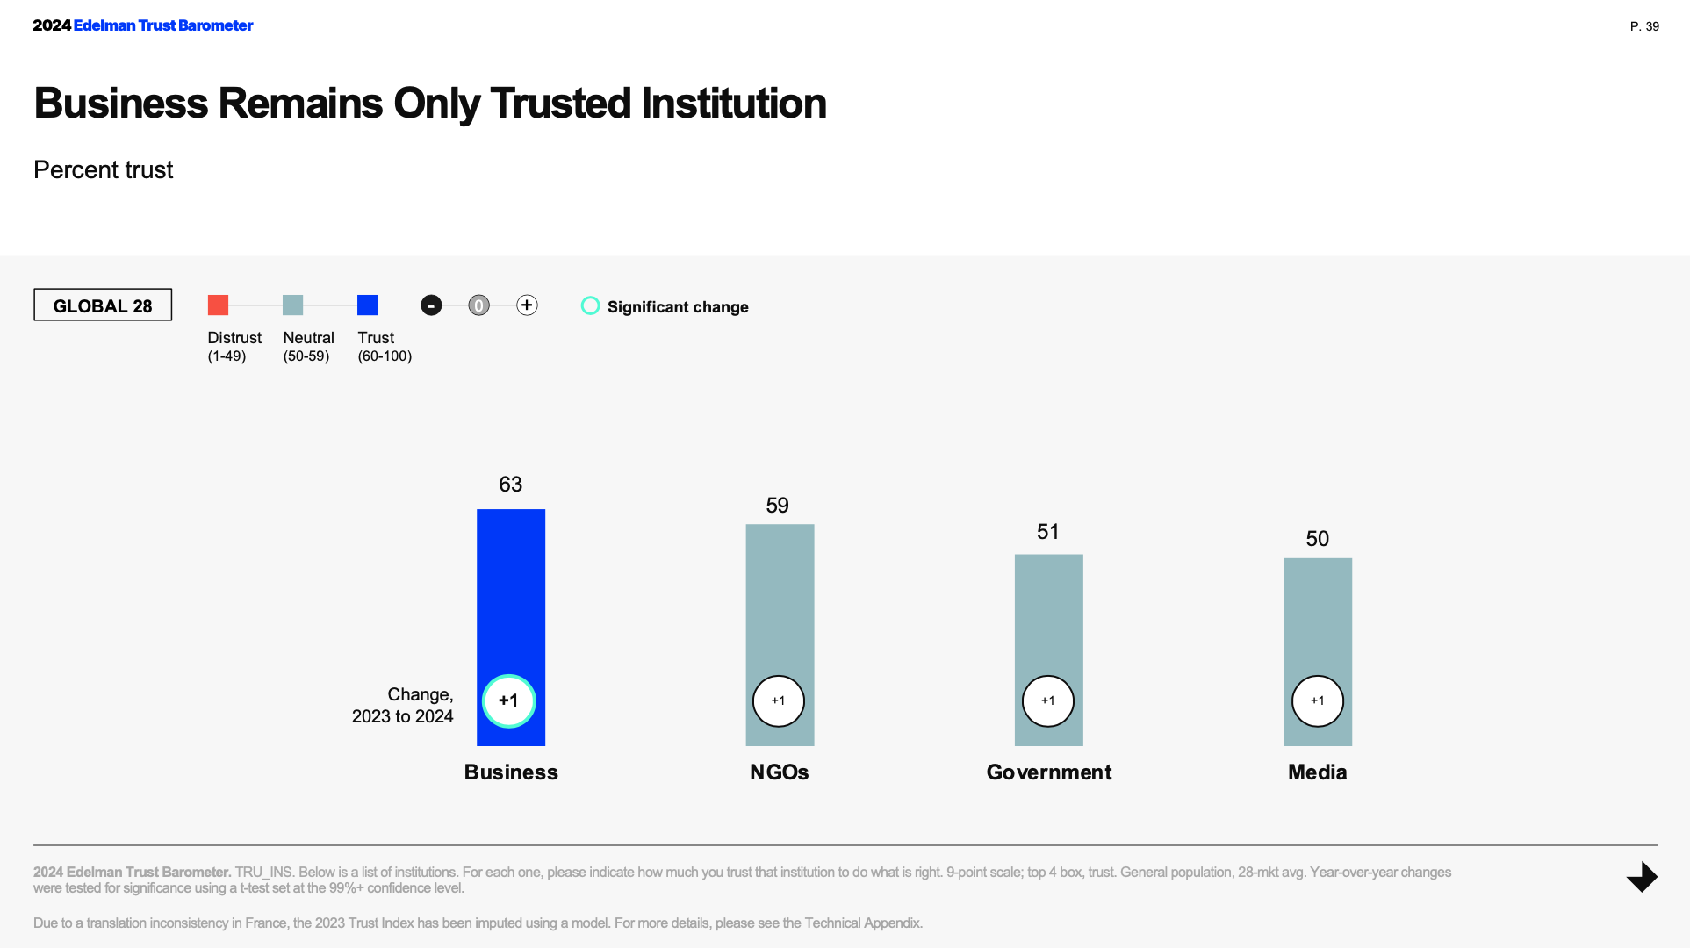Click the +1 badge on Business bar
This screenshot has width=1690, height=948.
509,701
